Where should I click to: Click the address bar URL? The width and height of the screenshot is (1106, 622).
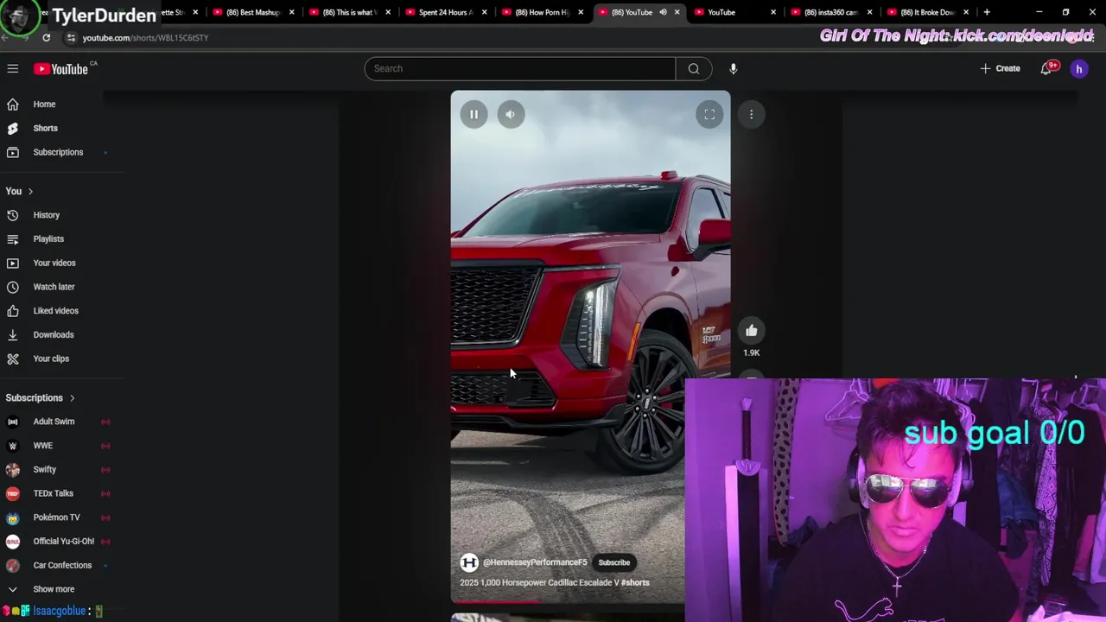tap(145, 38)
